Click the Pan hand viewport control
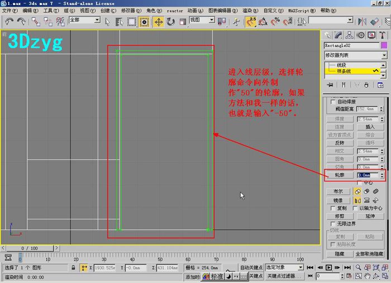 point(367,276)
